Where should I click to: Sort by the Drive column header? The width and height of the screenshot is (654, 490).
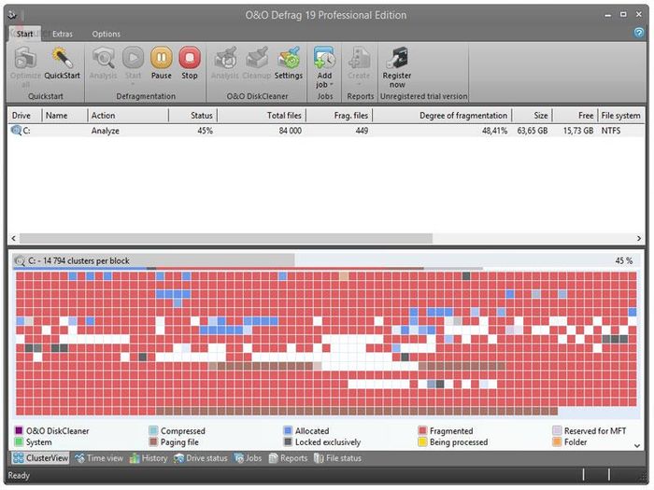click(24, 116)
